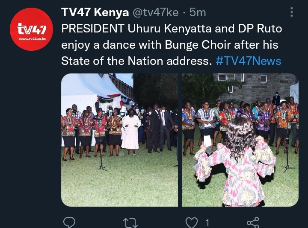Image resolution: width=308 pixels, height=228 pixels.
Task: Retweet using the arrows icon
Action: pyautogui.click(x=130, y=223)
